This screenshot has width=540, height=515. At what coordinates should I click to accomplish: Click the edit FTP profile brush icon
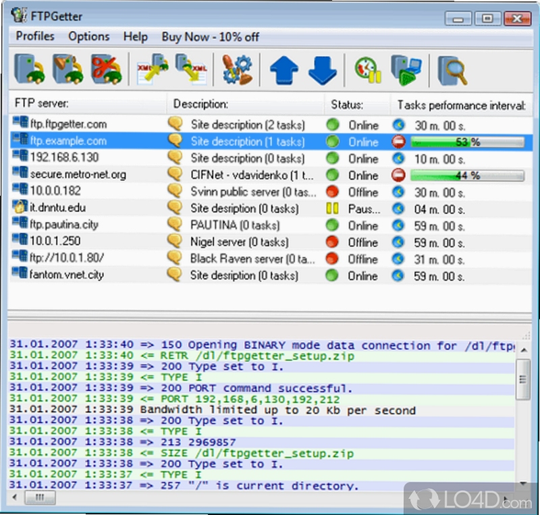point(68,70)
